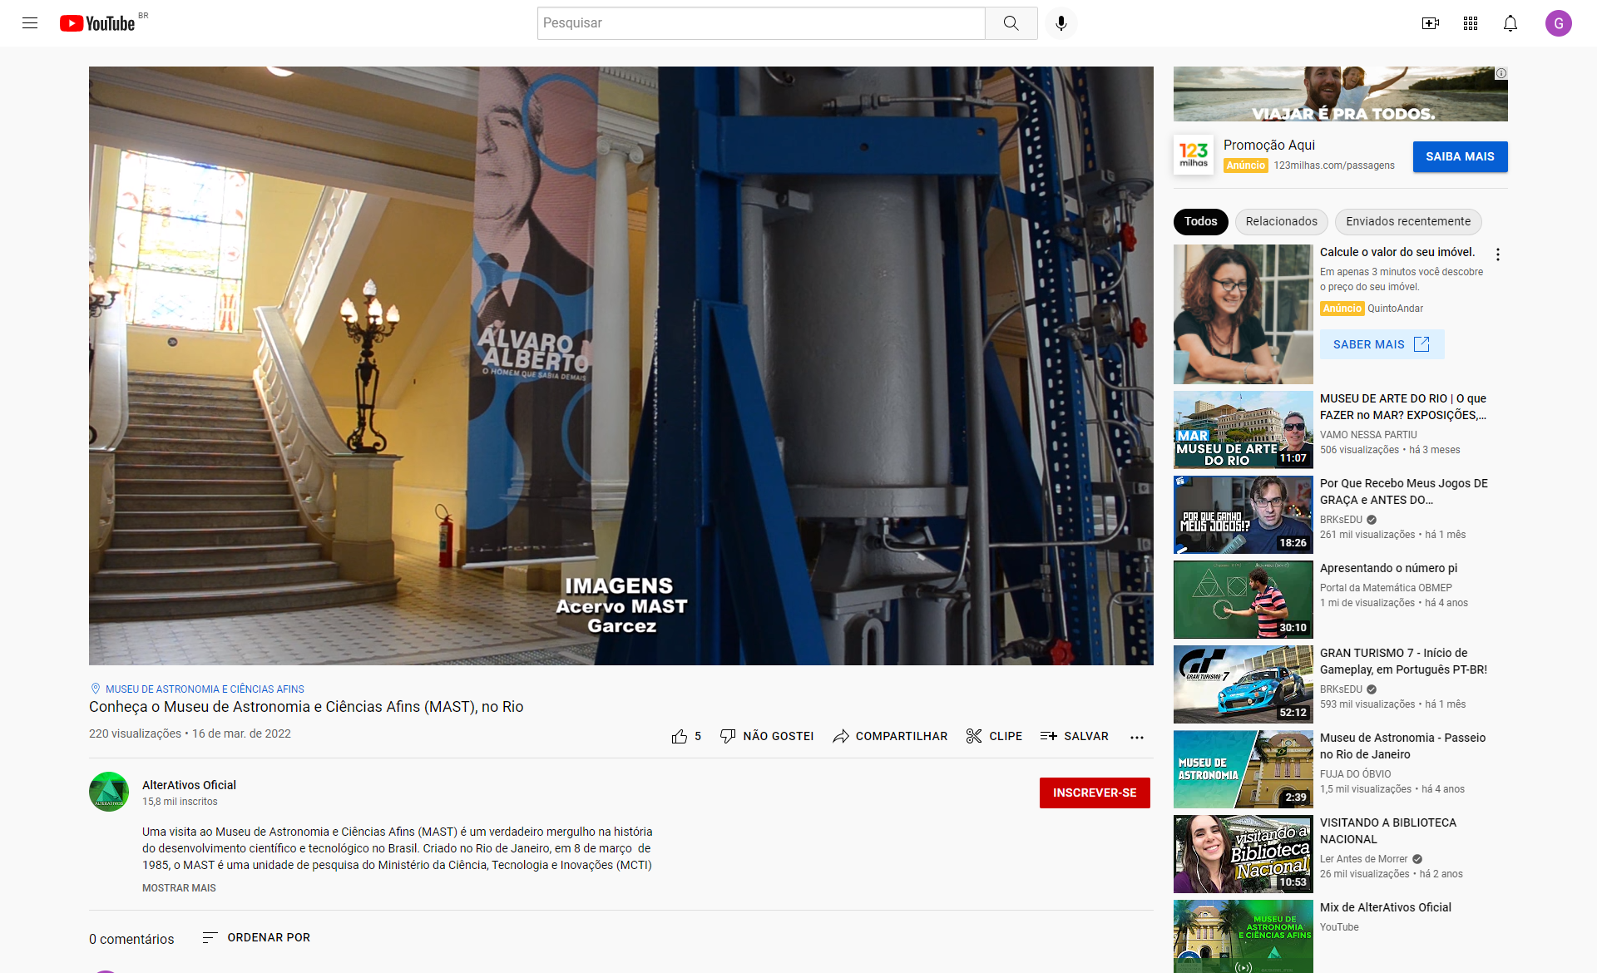Select the Enviados recentemente chip
Screen dimensions: 1597x973
[x=1407, y=221]
